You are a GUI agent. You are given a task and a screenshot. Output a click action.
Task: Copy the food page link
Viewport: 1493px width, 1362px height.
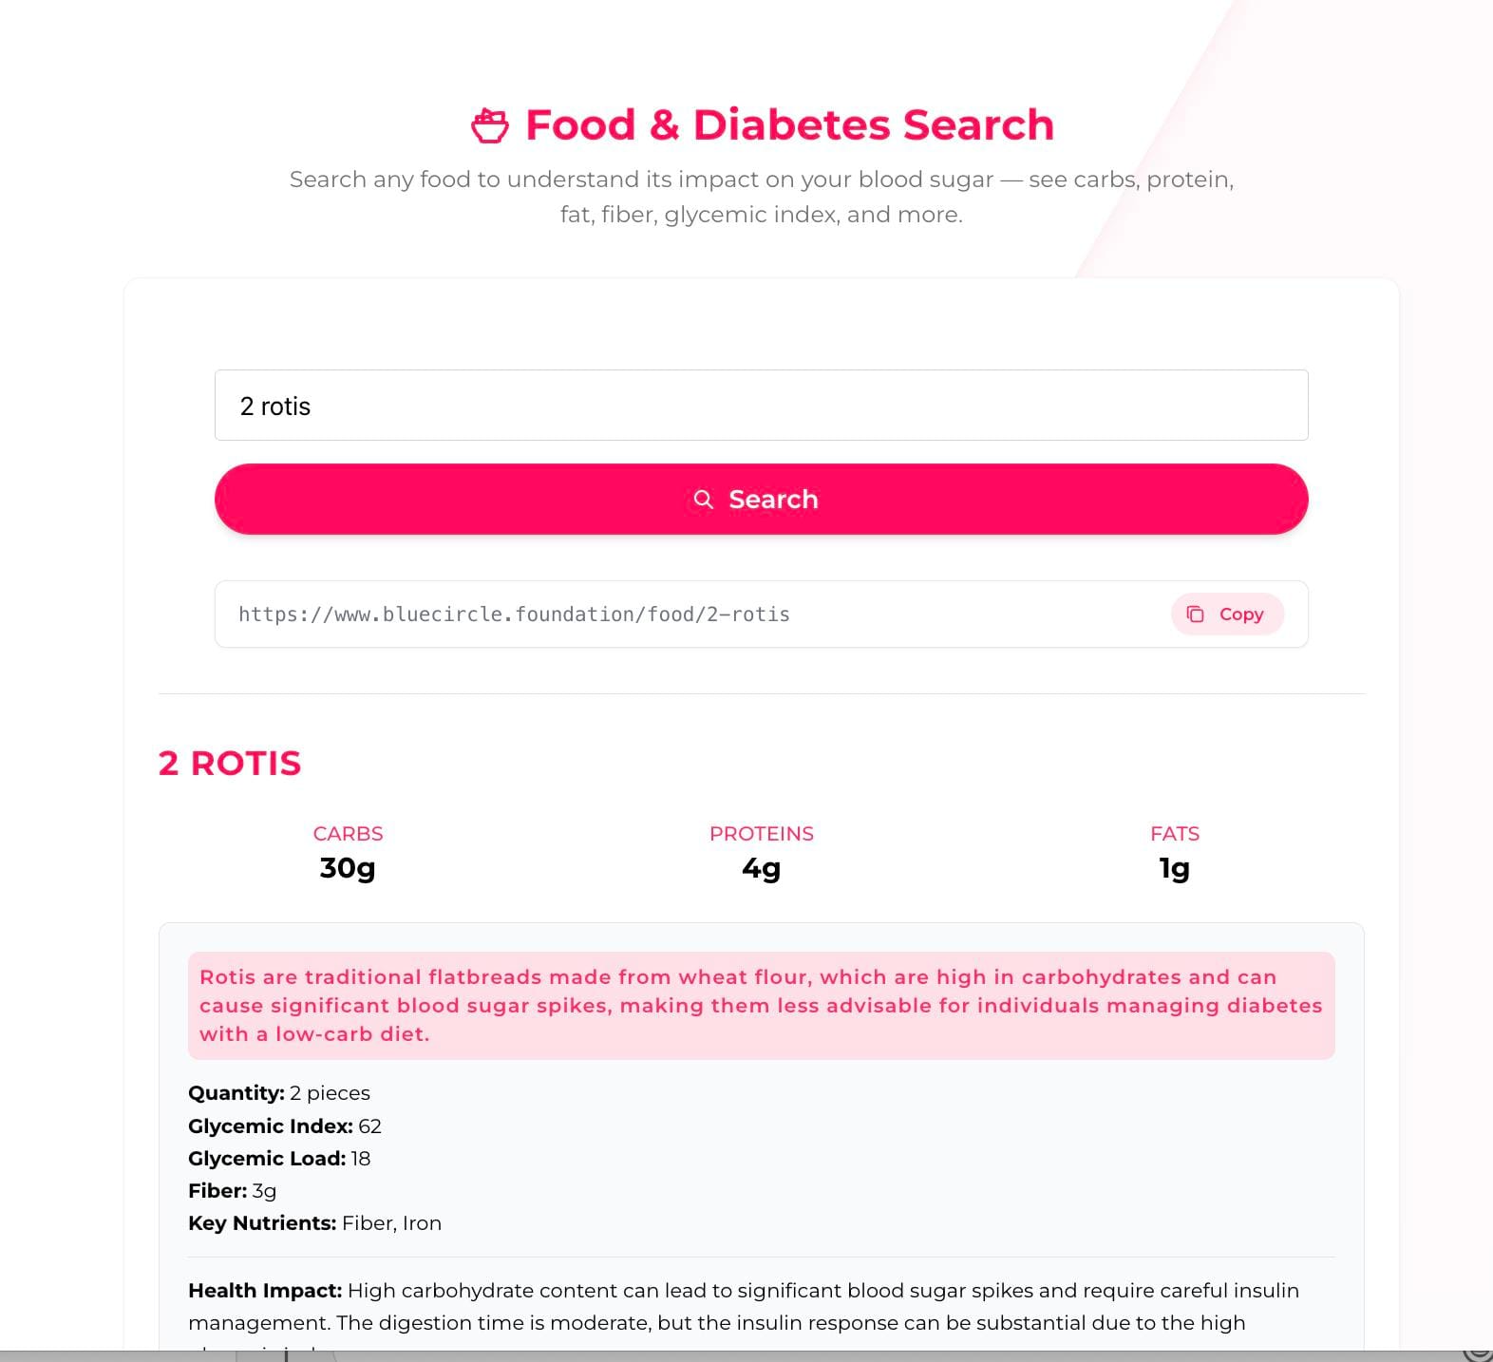pos(1227,615)
